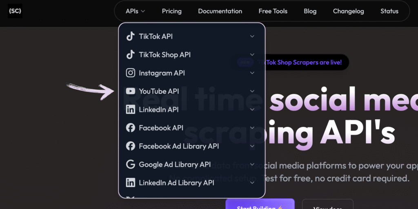This screenshot has width=418, height=209.
Task: Select the LinkedIn Ad Library API label
Action: pos(176,183)
